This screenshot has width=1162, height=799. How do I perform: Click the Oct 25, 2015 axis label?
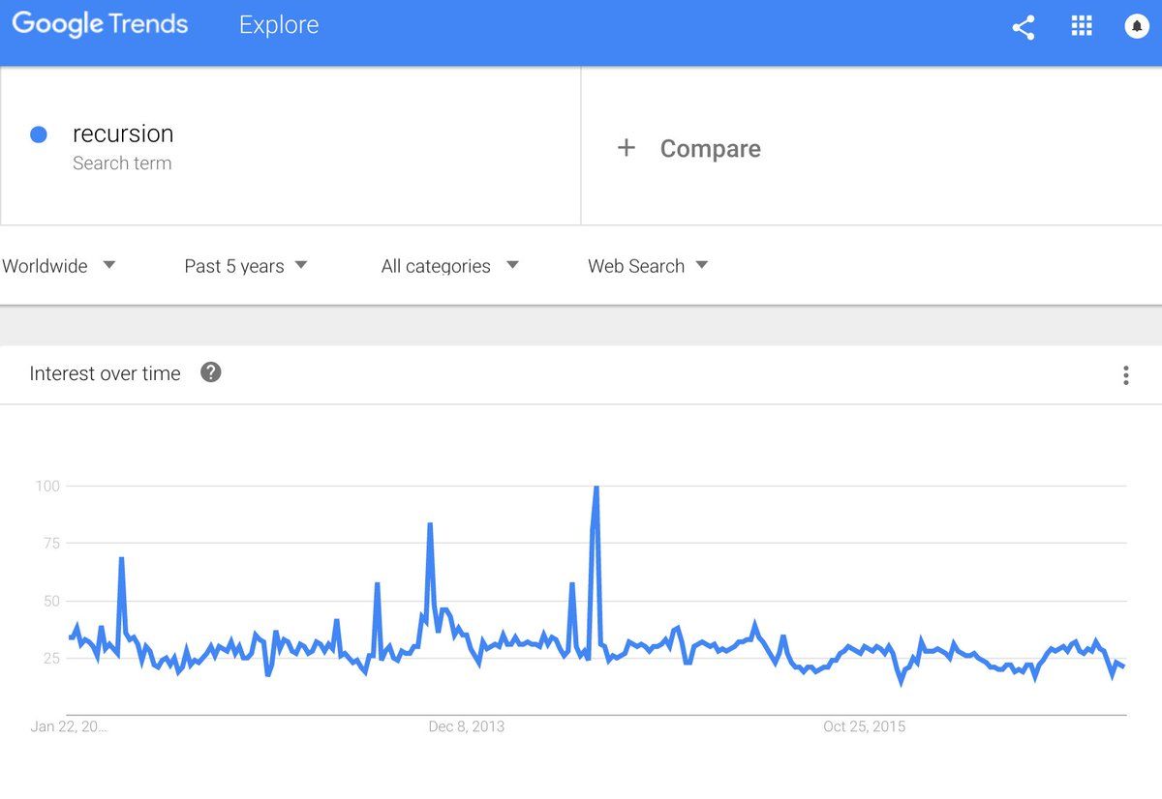point(865,726)
